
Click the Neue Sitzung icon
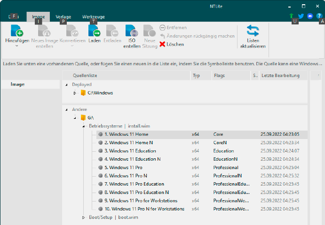150,31
